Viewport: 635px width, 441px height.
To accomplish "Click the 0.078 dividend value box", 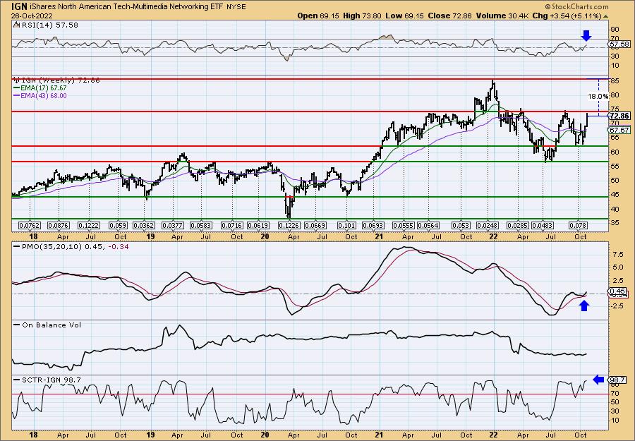I will click(x=579, y=225).
